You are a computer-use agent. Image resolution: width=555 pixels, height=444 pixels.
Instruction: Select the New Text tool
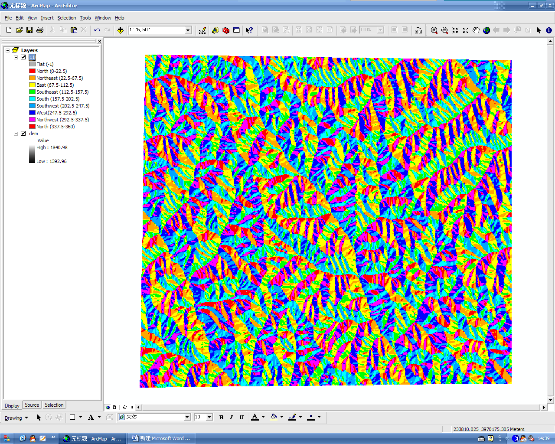pos(91,417)
